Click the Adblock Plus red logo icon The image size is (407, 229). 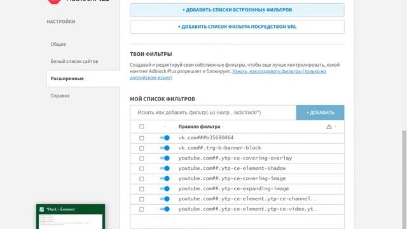tap(54, 1)
